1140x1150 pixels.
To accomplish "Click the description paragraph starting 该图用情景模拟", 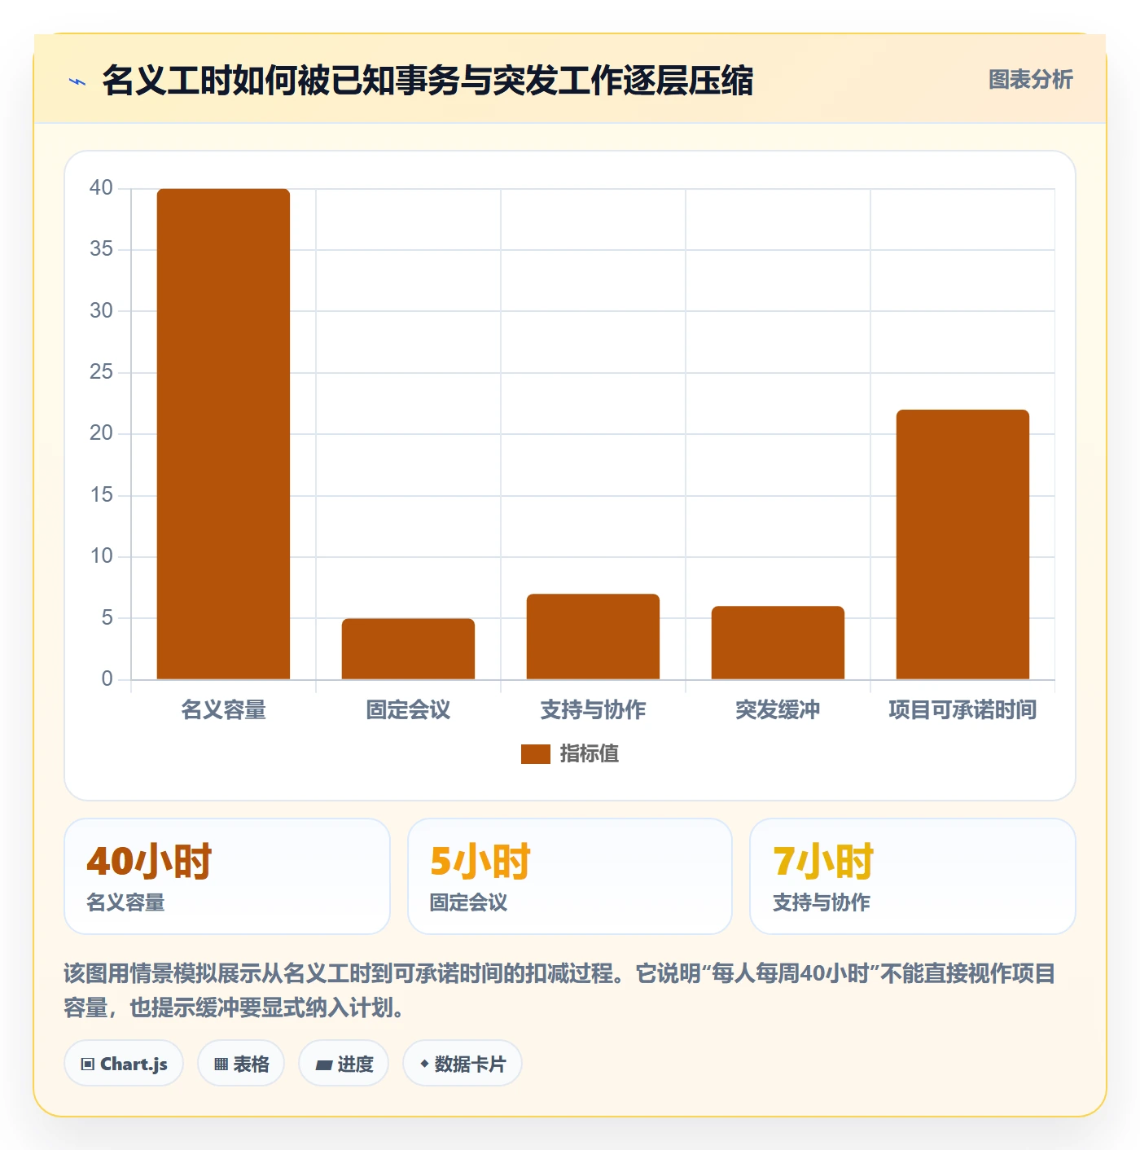I will (560, 990).
